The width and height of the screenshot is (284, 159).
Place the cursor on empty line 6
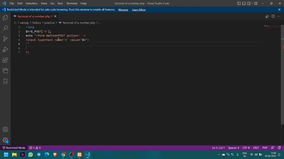pos(144,48)
